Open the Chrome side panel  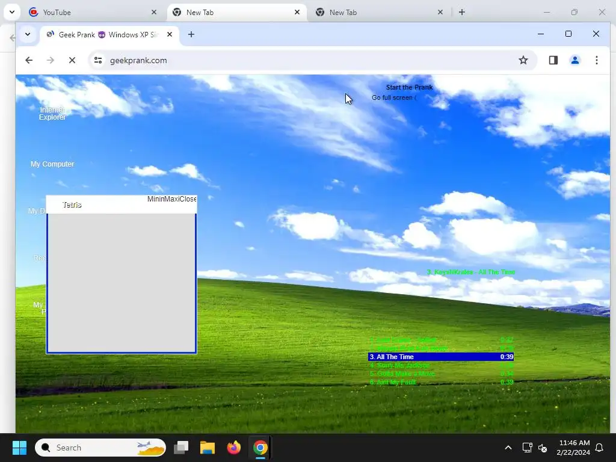[553, 60]
